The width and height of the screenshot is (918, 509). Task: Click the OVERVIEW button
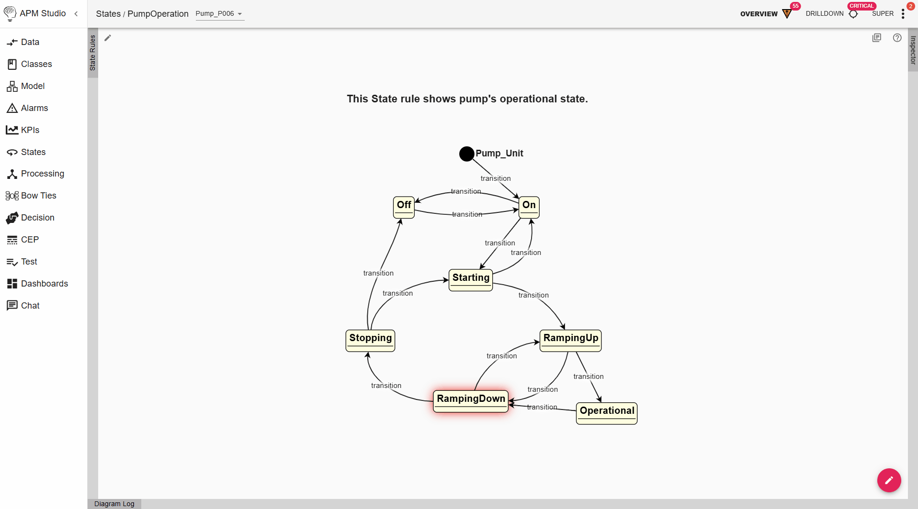[759, 14]
